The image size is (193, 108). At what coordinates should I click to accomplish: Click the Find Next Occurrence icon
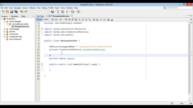[x=73, y=19]
